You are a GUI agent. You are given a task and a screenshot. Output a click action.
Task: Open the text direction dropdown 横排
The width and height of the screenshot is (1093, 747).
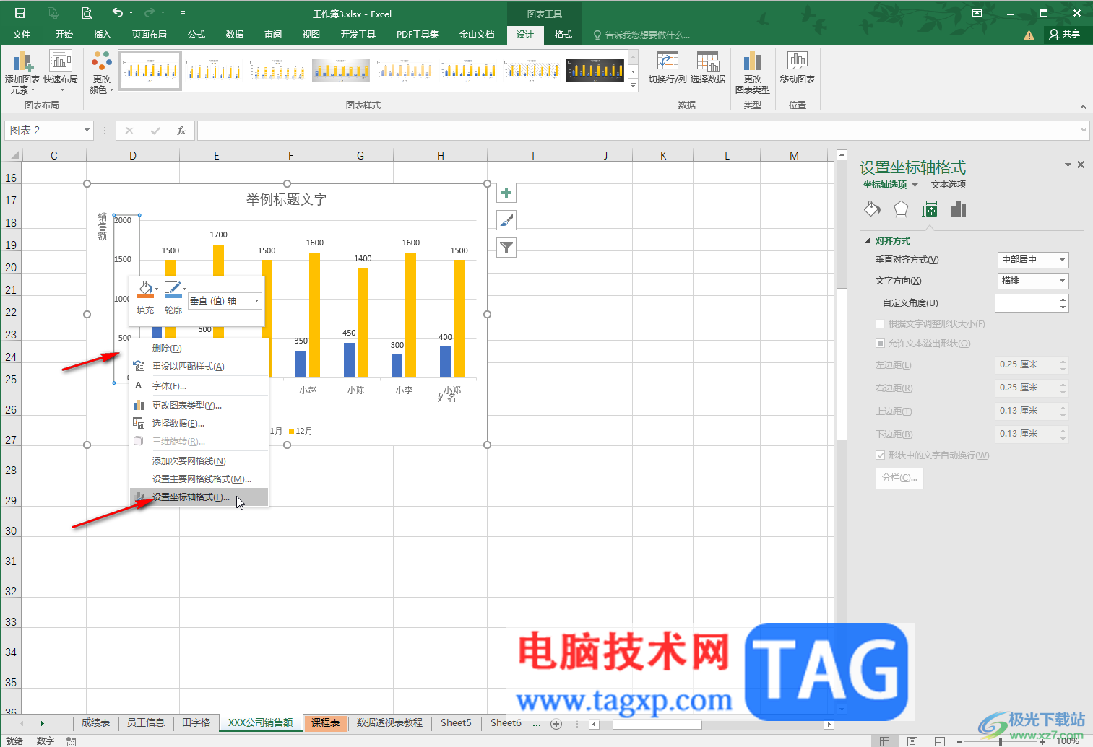click(x=1033, y=281)
